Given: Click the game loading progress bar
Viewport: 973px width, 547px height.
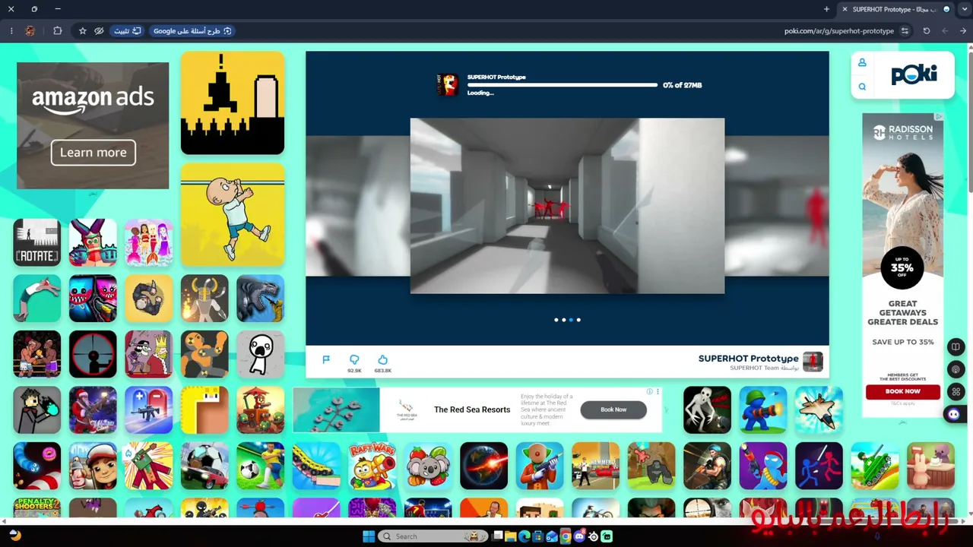Looking at the screenshot, I should [563, 85].
